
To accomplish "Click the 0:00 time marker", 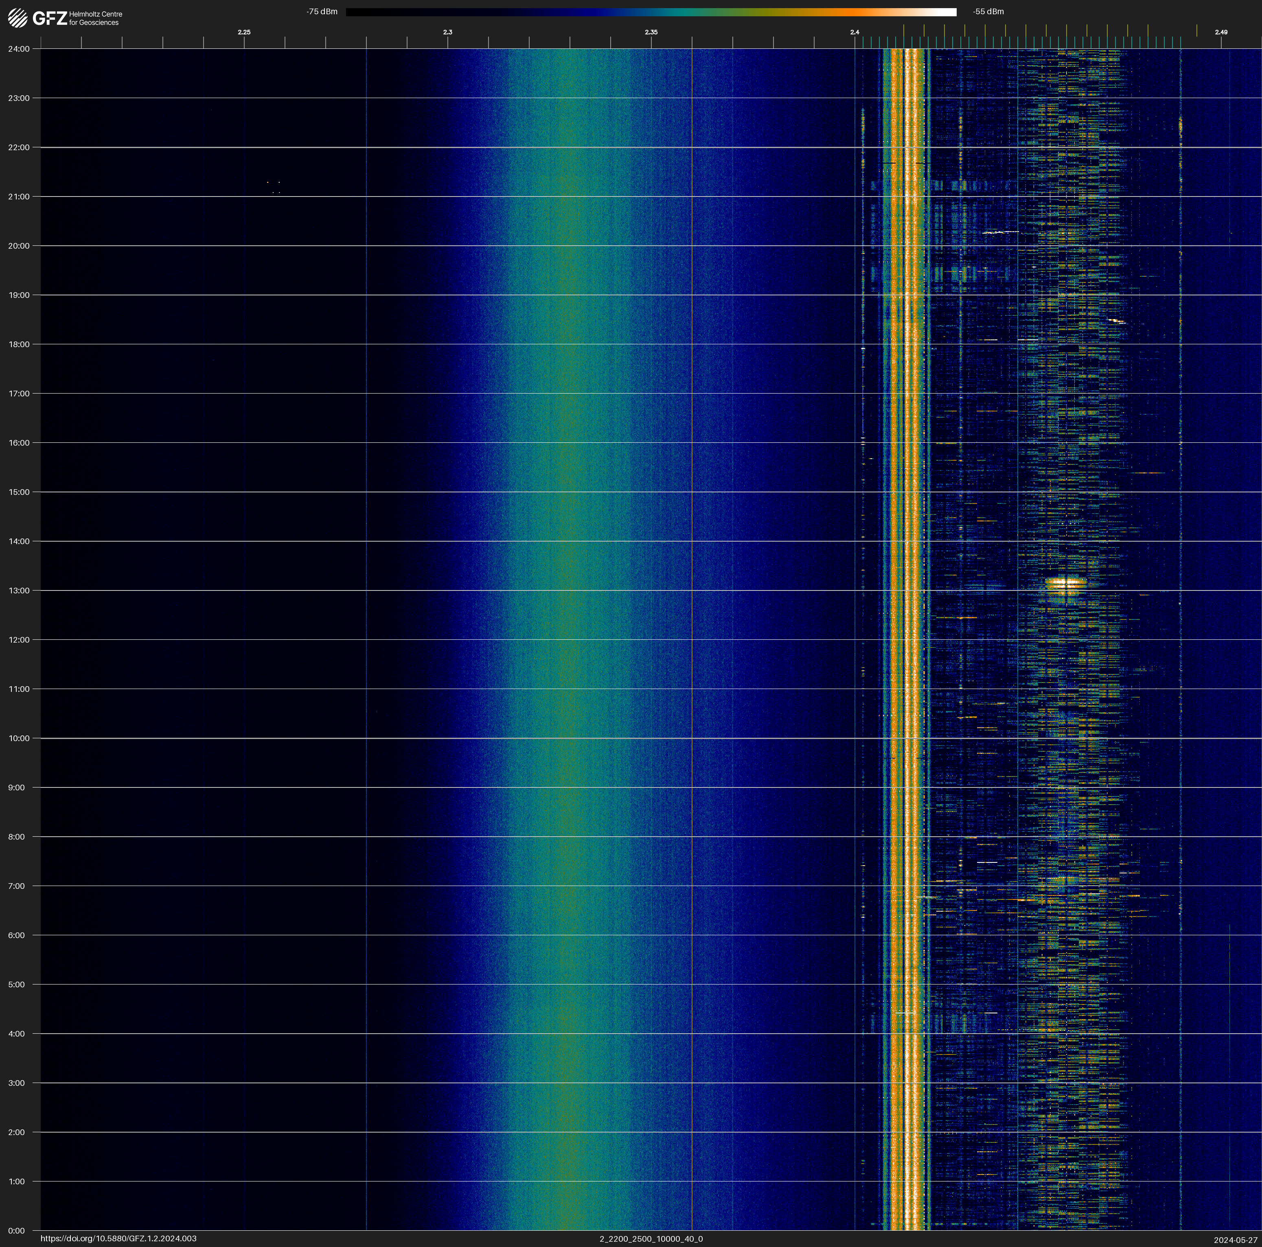I will [x=17, y=1231].
